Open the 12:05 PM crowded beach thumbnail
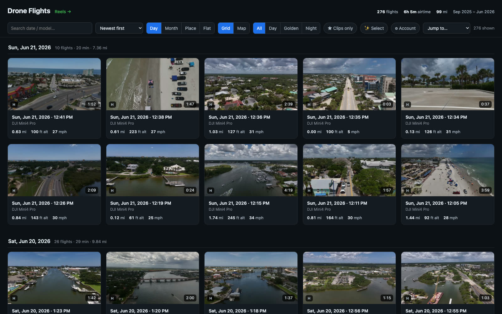This screenshot has height=314, width=502. click(448, 170)
